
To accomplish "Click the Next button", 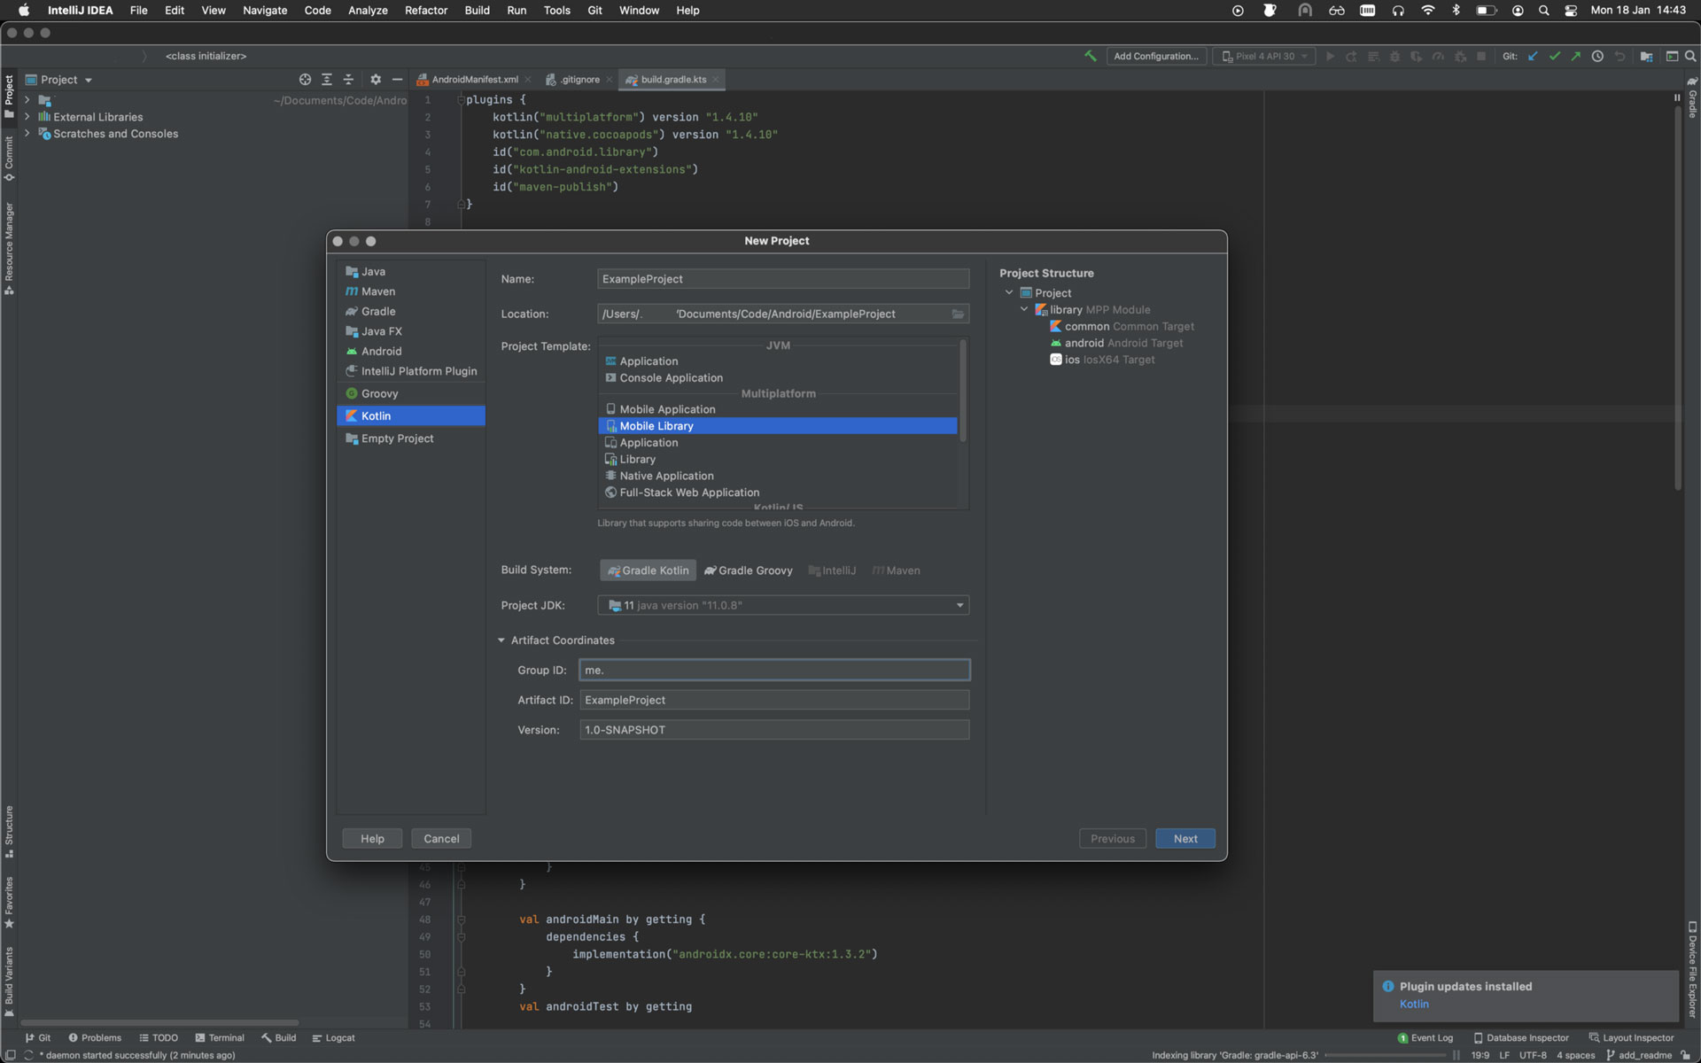I will pyautogui.click(x=1184, y=839).
